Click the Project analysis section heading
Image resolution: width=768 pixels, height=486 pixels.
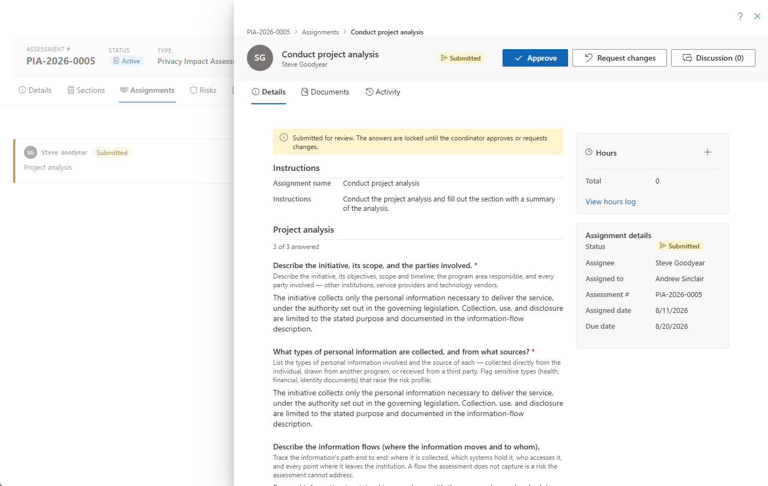[303, 230]
